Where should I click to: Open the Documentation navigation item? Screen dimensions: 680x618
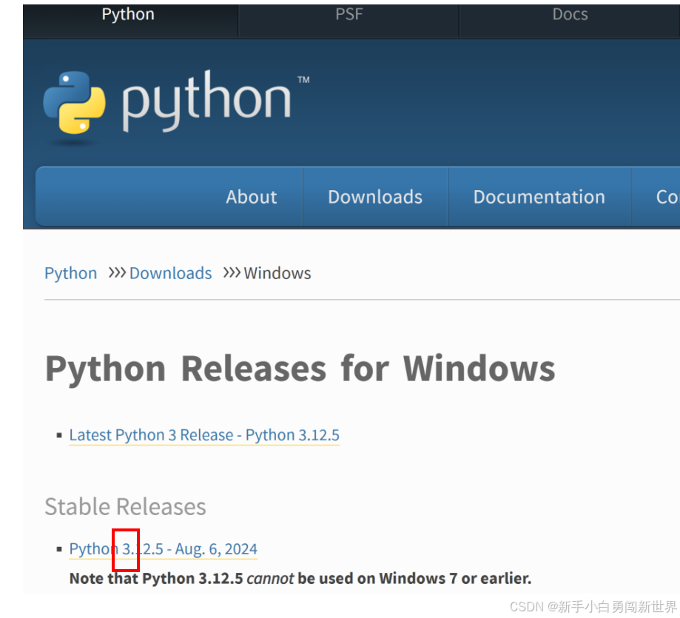(x=539, y=196)
